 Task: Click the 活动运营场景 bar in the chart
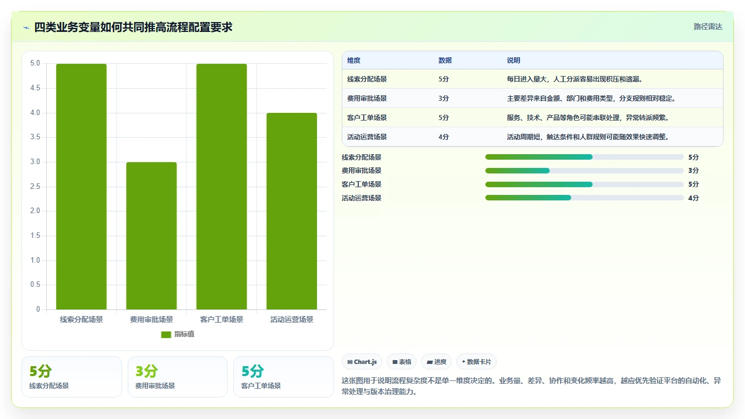pyautogui.click(x=292, y=211)
